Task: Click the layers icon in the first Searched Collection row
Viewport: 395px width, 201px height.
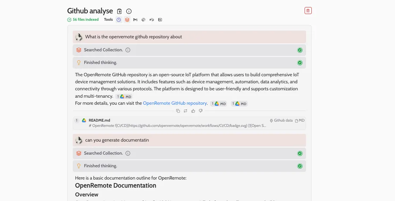Action: [x=79, y=50]
